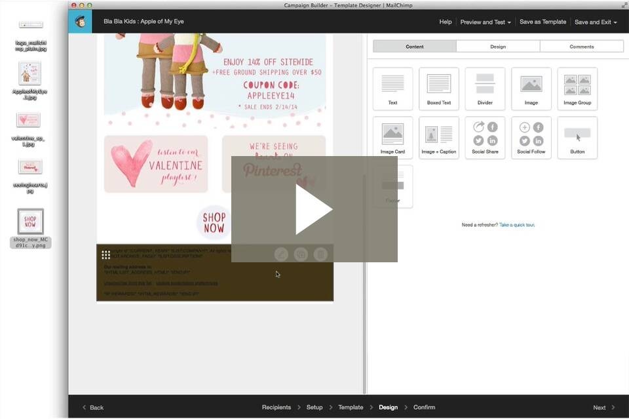Image resolution: width=629 pixels, height=419 pixels.
Task: Select the Image + Caption block
Action: [x=438, y=138]
